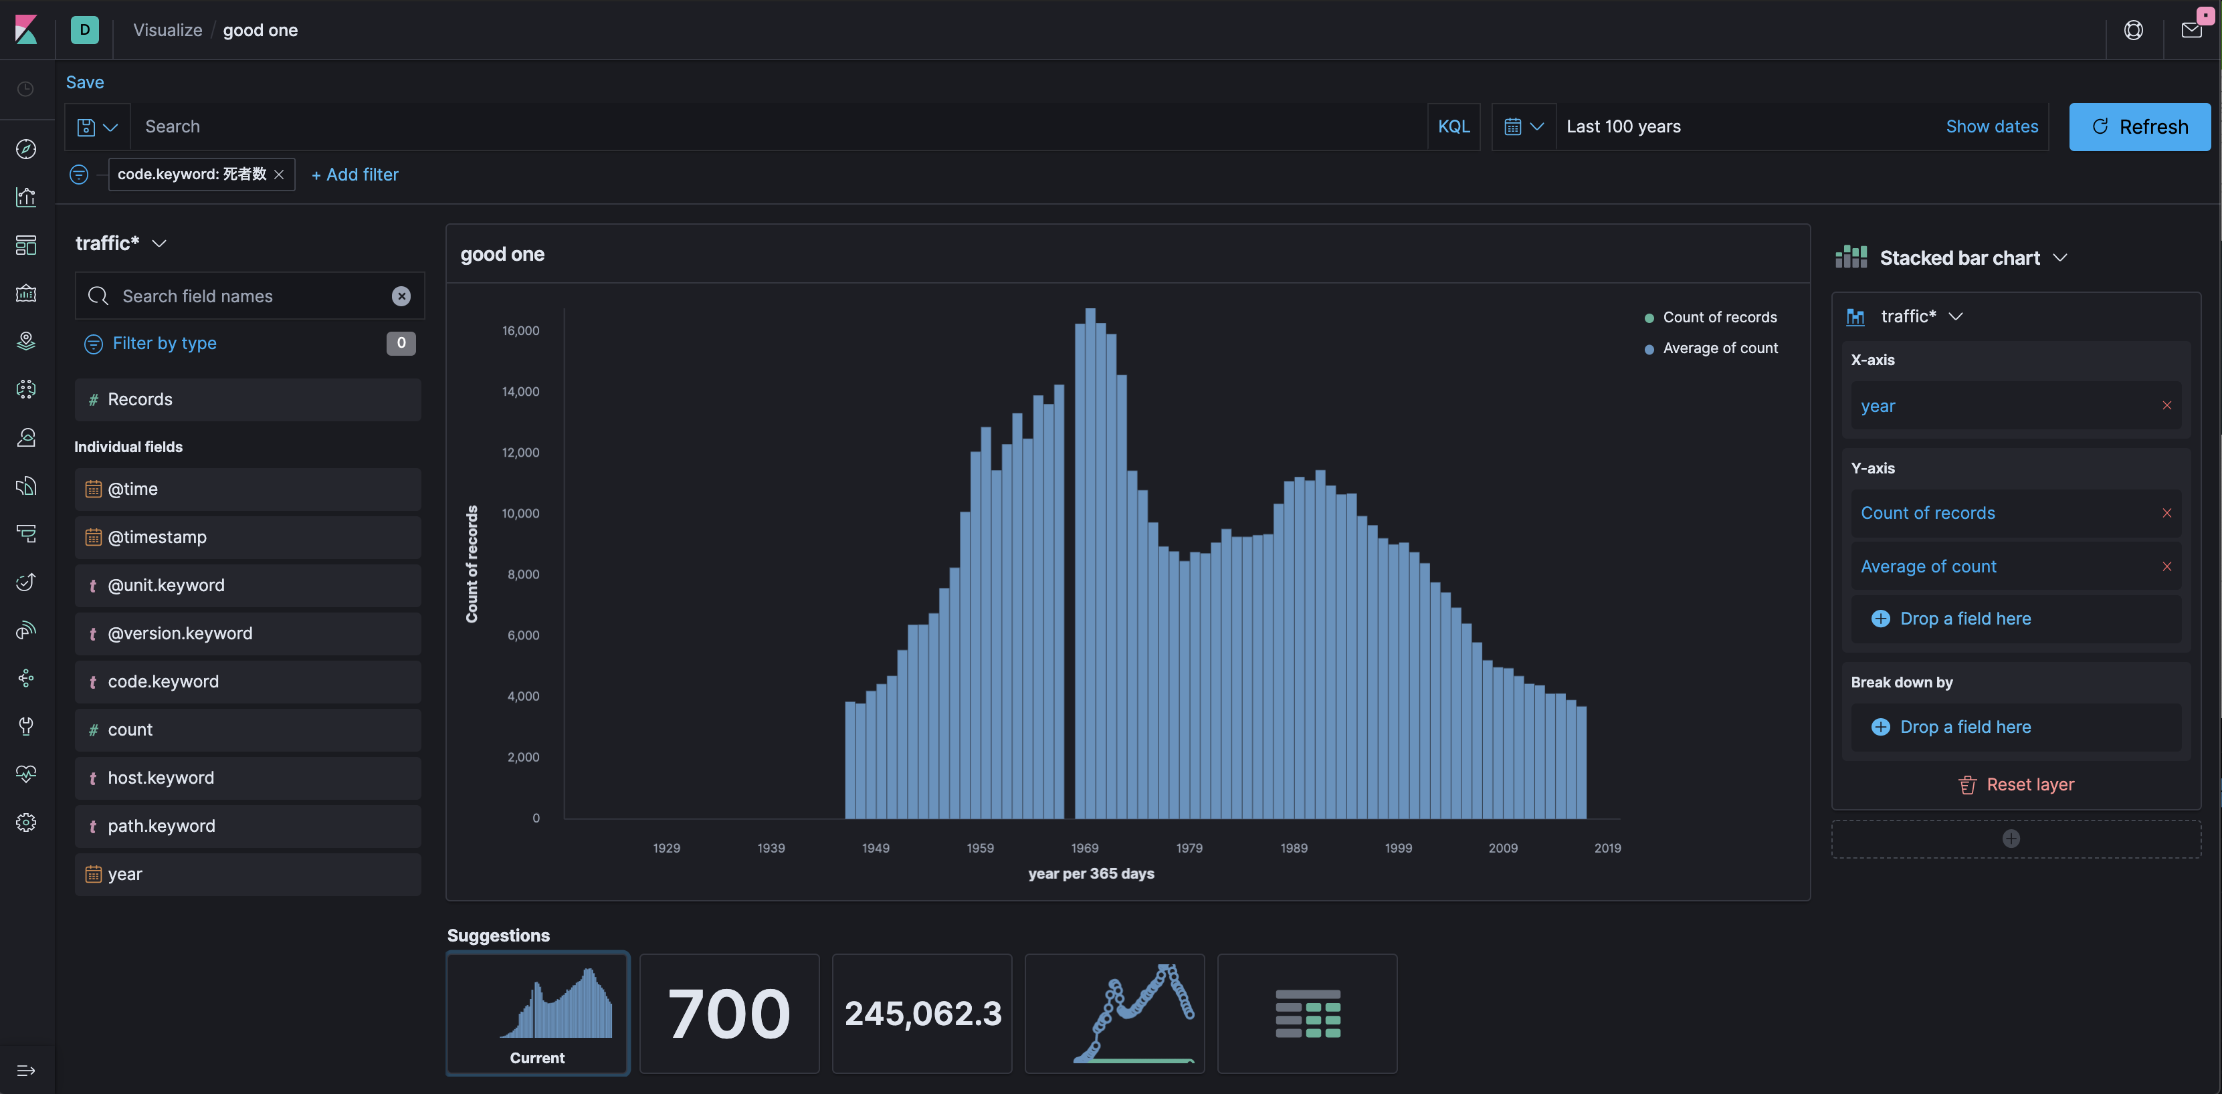
Task: Open Dashboard from the sidebar icon
Action: (26, 245)
